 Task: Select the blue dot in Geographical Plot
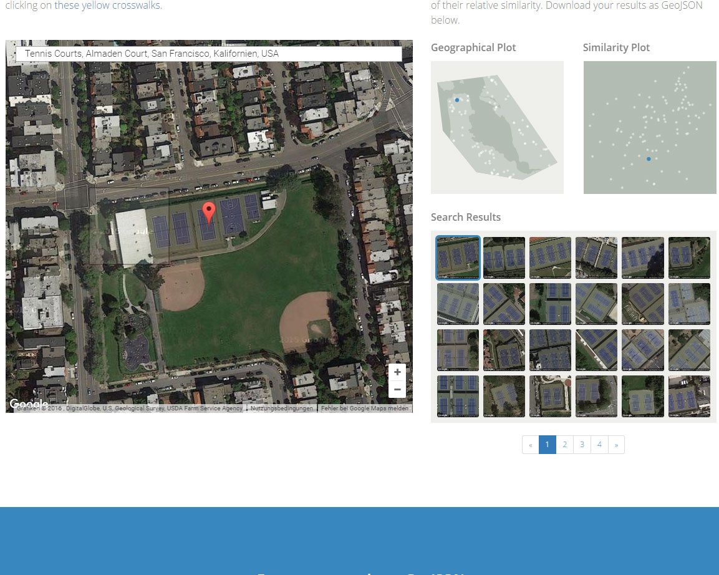457,100
